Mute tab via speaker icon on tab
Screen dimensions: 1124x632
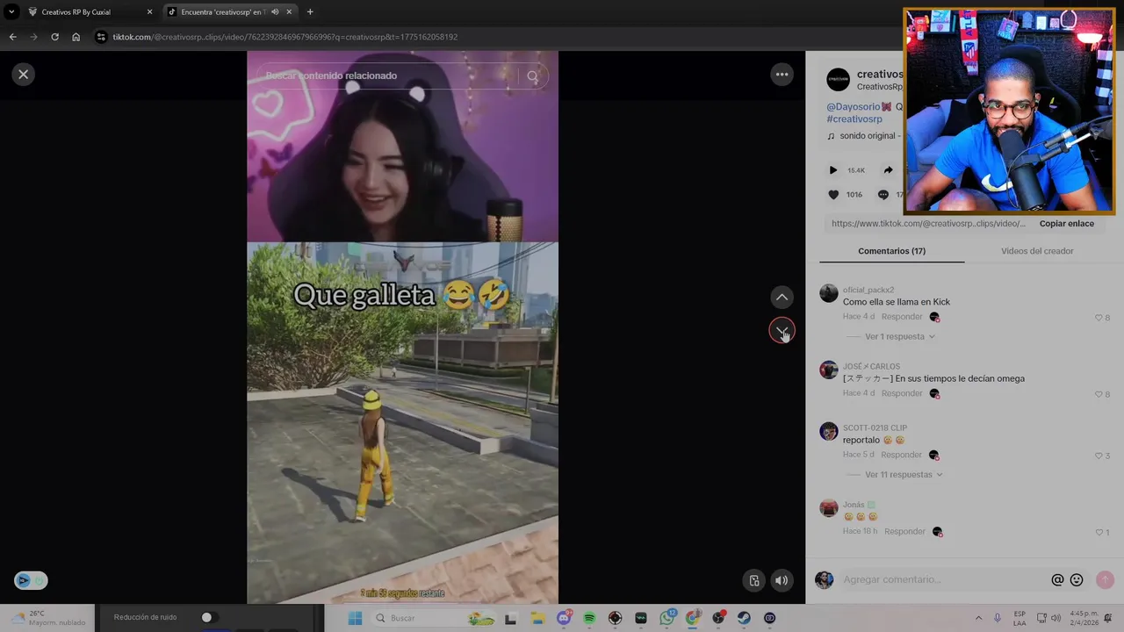click(x=276, y=12)
